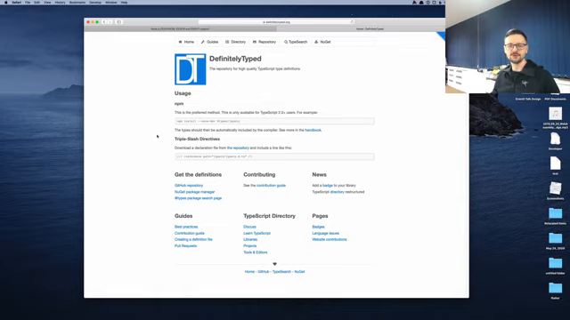
Task: Open the Directory navigation item
Action: [x=235, y=42]
